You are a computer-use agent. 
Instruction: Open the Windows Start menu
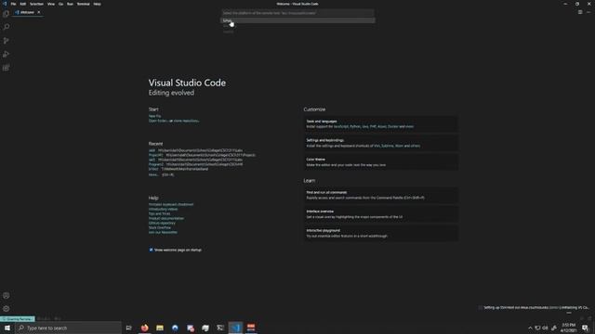tap(7, 328)
